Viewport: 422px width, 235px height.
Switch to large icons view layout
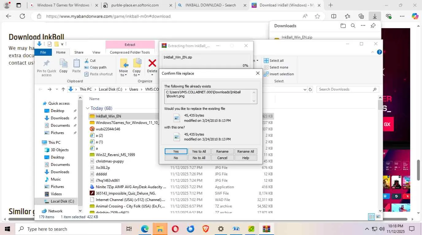point(378,217)
